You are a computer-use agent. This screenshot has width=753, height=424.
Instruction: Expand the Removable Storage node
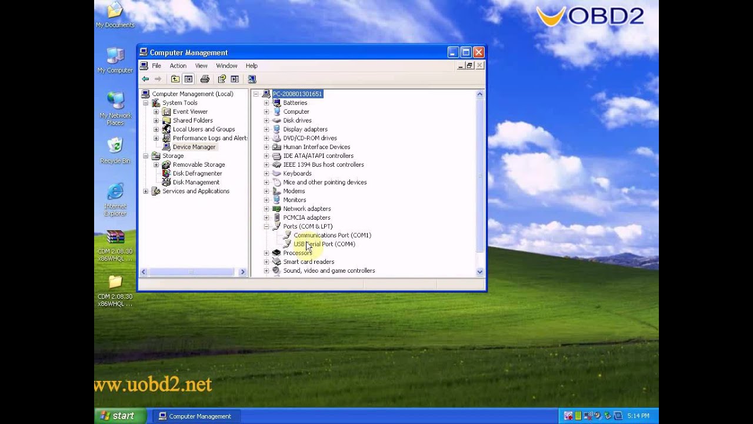(x=156, y=164)
